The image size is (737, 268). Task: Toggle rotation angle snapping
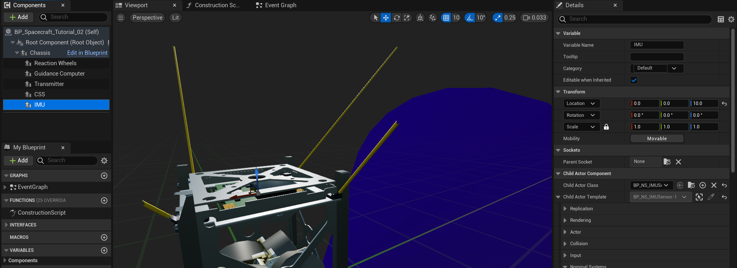(470, 18)
